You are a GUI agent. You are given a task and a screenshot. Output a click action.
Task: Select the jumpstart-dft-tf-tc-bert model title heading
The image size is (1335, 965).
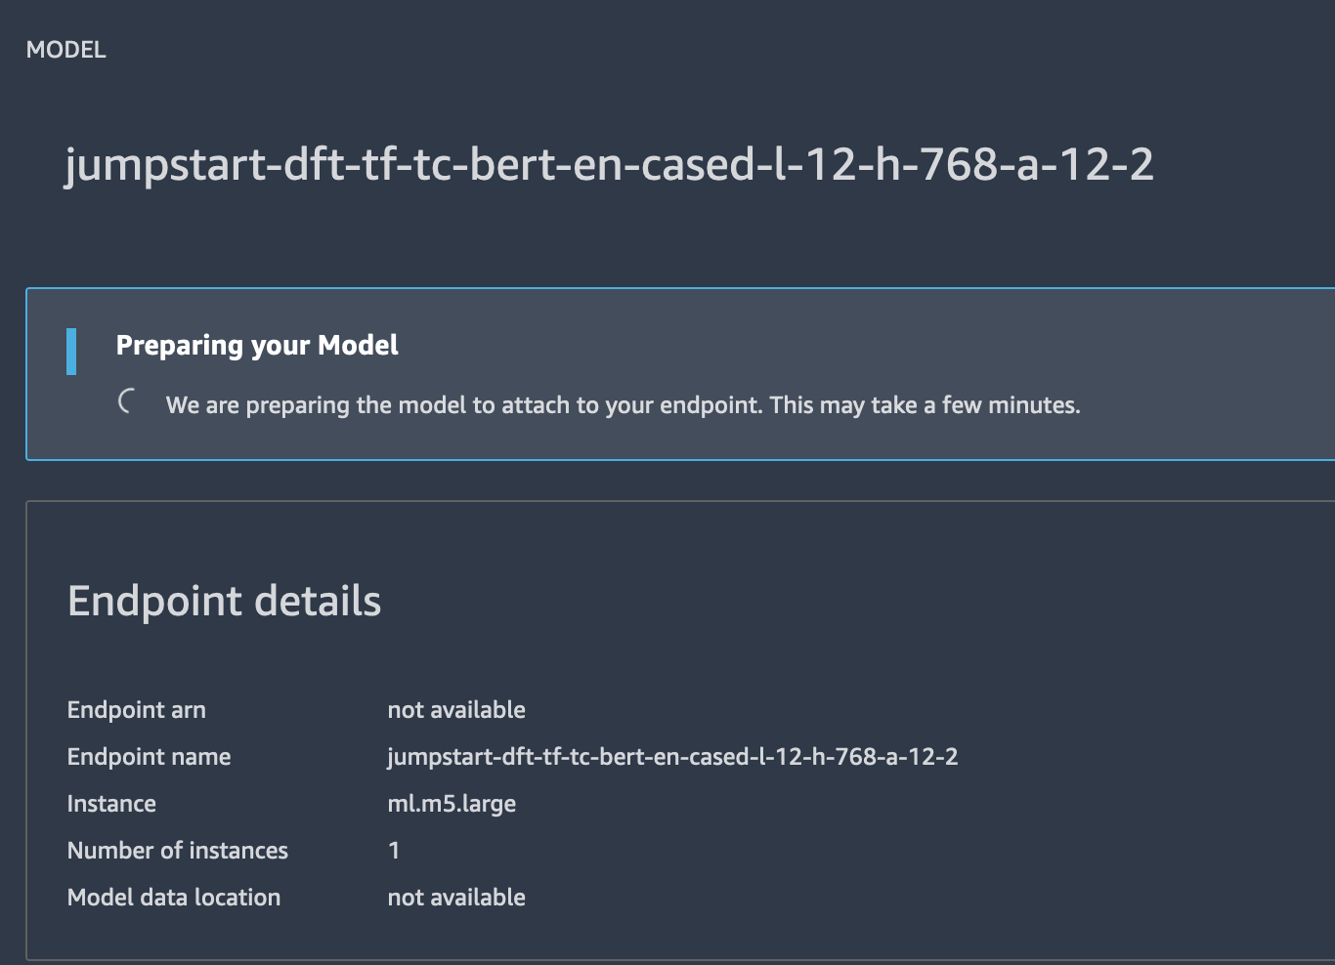tap(609, 164)
